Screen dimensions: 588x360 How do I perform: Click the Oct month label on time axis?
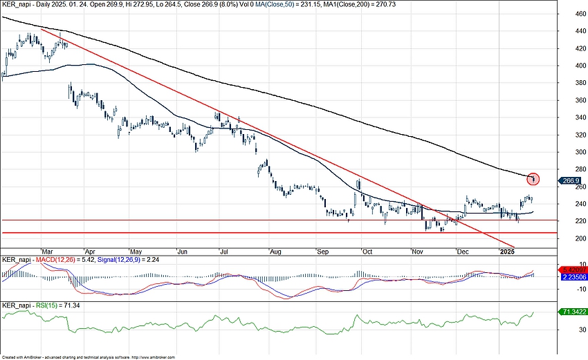(367, 252)
